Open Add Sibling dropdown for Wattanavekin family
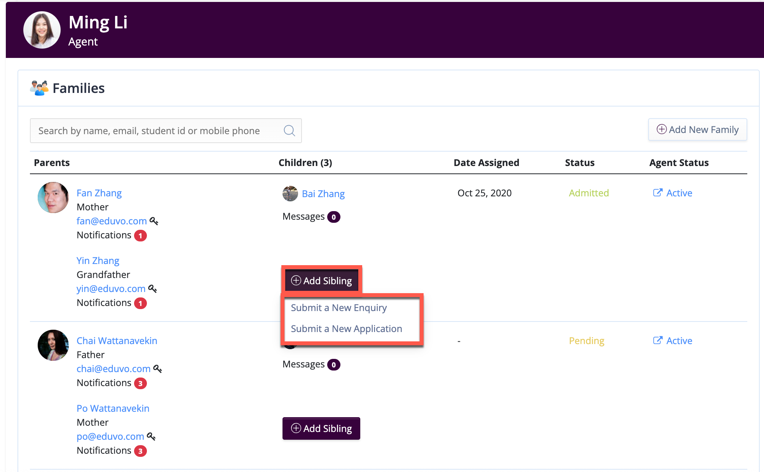Viewport: 764px width, 472px height. [321, 428]
